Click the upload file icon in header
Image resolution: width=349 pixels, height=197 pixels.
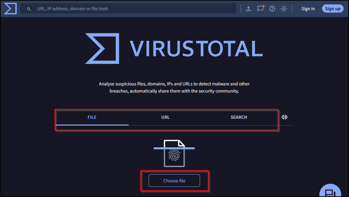point(248,9)
